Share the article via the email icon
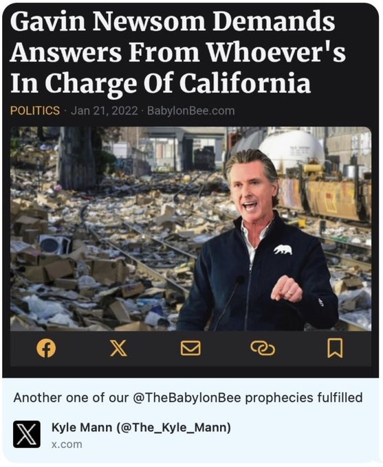383x467 pixels. [x=190, y=348]
